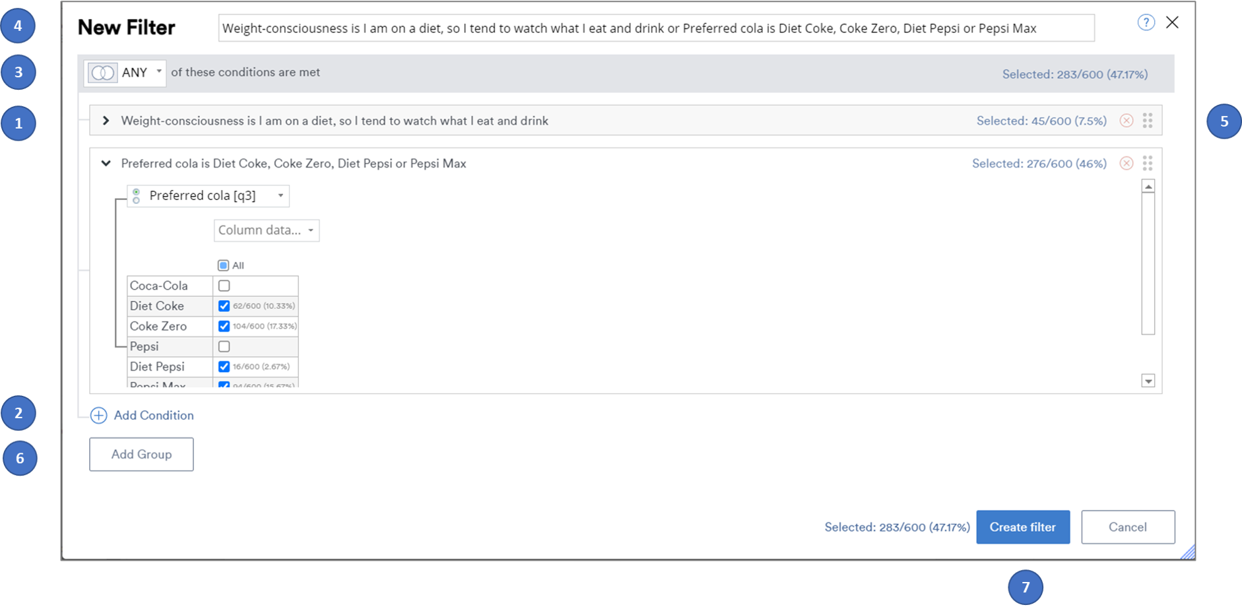Image resolution: width=1242 pixels, height=607 pixels.
Task: Open the Column data dropdown
Action: click(x=266, y=230)
